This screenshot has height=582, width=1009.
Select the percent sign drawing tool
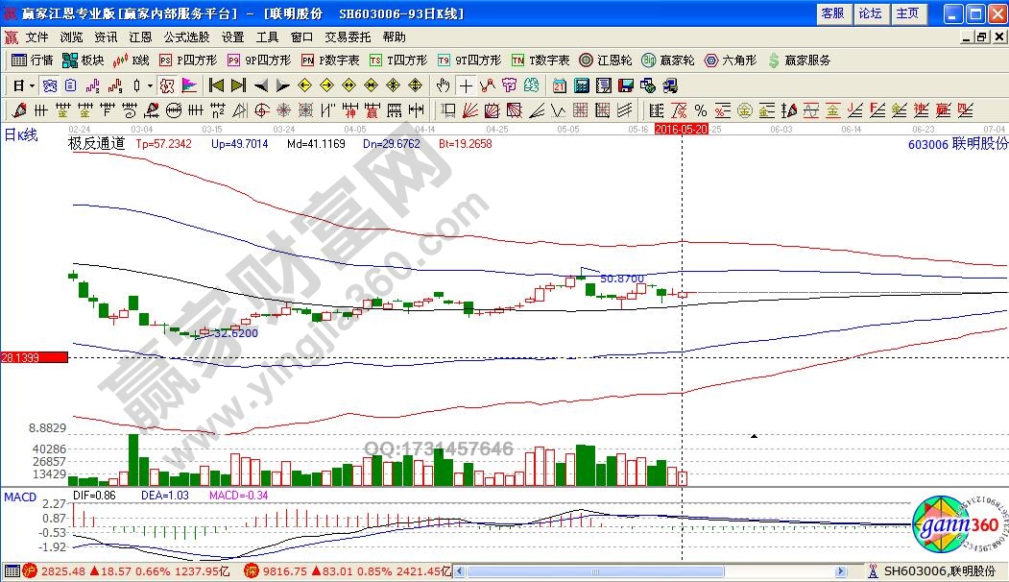tap(701, 109)
